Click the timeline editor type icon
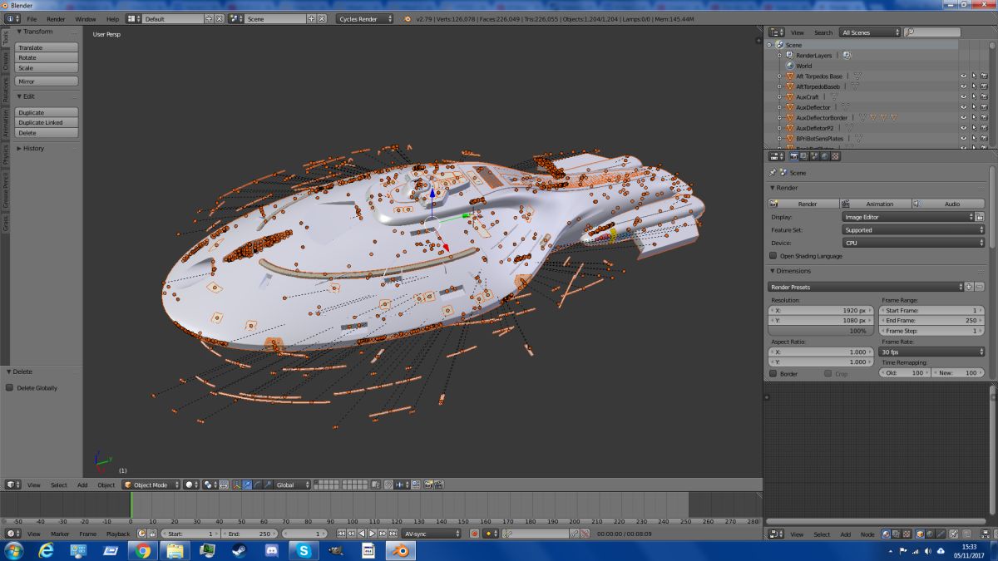 click(x=12, y=534)
